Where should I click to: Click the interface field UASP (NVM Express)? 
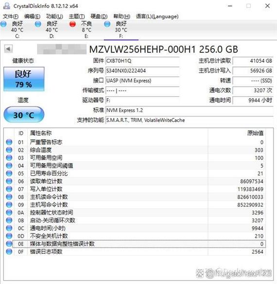(x=142, y=81)
